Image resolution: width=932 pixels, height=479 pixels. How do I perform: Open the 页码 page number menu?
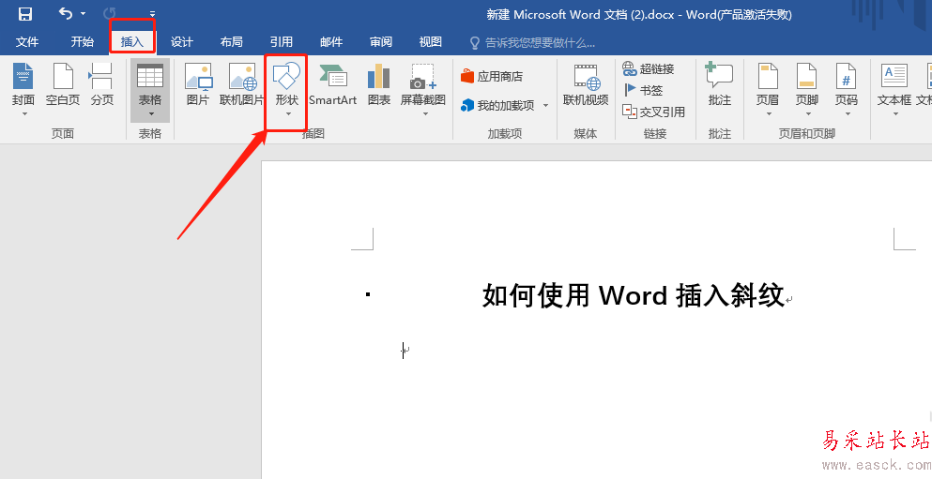pyautogui.click(x=847, y=89)
